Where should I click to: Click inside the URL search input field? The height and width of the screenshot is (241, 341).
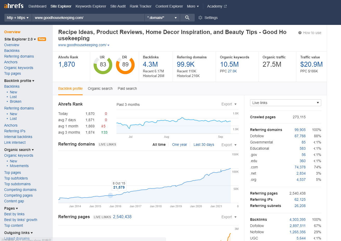point(88,18)
